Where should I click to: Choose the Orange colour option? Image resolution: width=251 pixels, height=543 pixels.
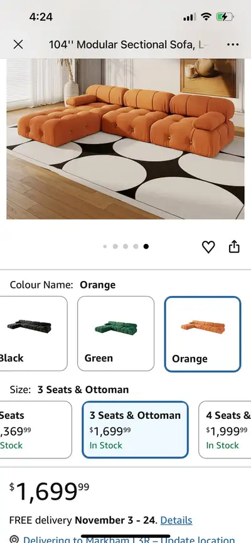pos(203,334)
